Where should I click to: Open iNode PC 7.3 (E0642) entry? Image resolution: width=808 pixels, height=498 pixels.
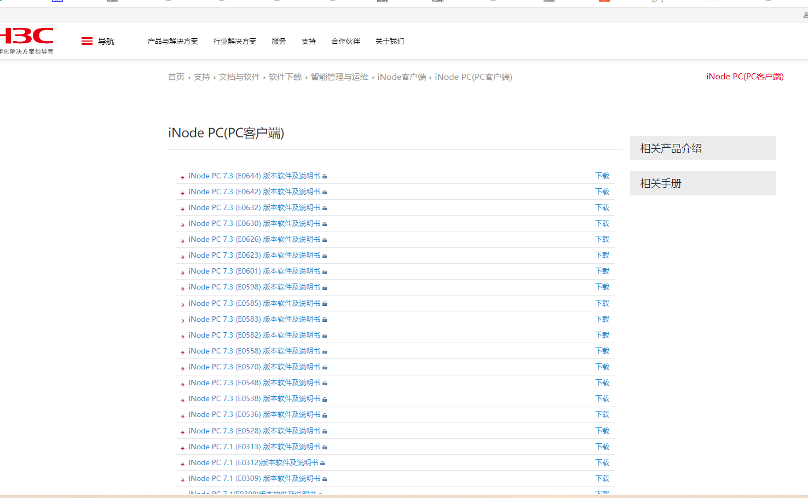pyautogui.click(x=255, y=192)
